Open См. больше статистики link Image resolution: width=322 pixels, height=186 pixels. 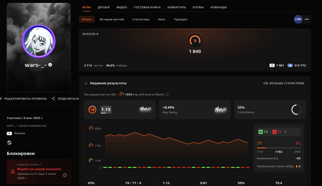tap(284, 83)
